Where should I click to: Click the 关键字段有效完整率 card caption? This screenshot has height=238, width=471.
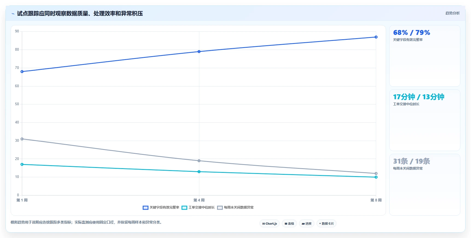[x=408, y=40]
